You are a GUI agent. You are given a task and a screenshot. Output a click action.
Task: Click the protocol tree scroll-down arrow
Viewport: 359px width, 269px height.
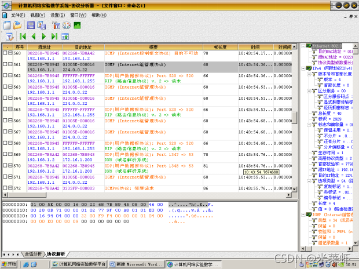click(355, 243)
